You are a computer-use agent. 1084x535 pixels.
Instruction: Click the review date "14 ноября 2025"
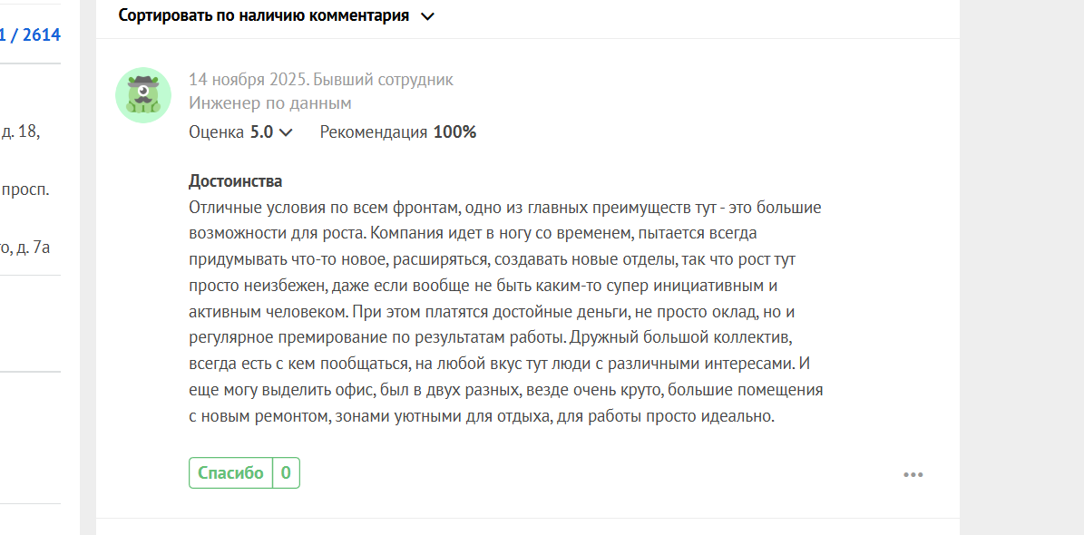coord(246,80)
